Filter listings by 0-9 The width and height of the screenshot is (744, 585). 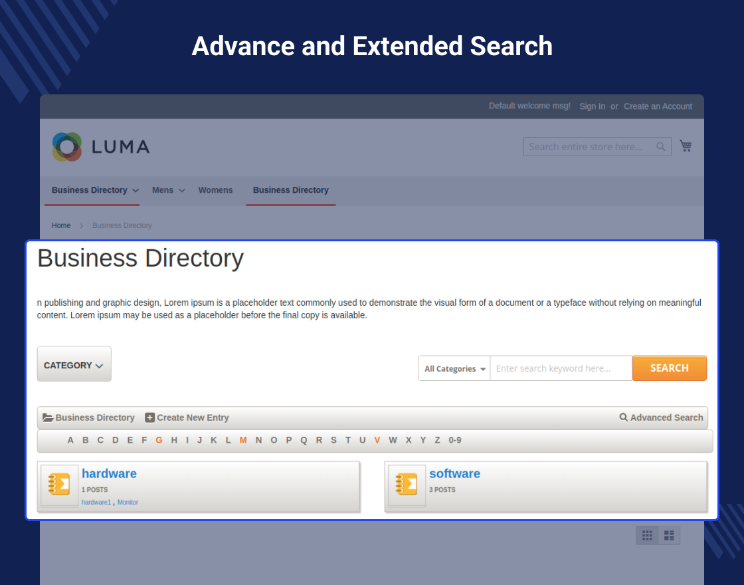pos(455,440)
